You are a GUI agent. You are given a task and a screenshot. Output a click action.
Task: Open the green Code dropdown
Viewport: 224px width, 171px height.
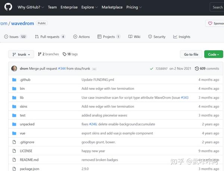(x=214, y=54)
